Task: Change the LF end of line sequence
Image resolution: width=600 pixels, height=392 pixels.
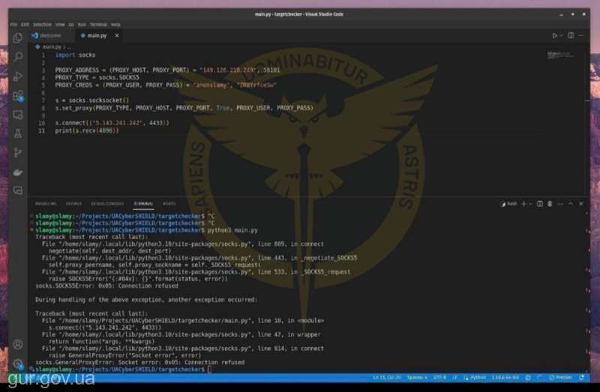Action: [x=454, y=378]
